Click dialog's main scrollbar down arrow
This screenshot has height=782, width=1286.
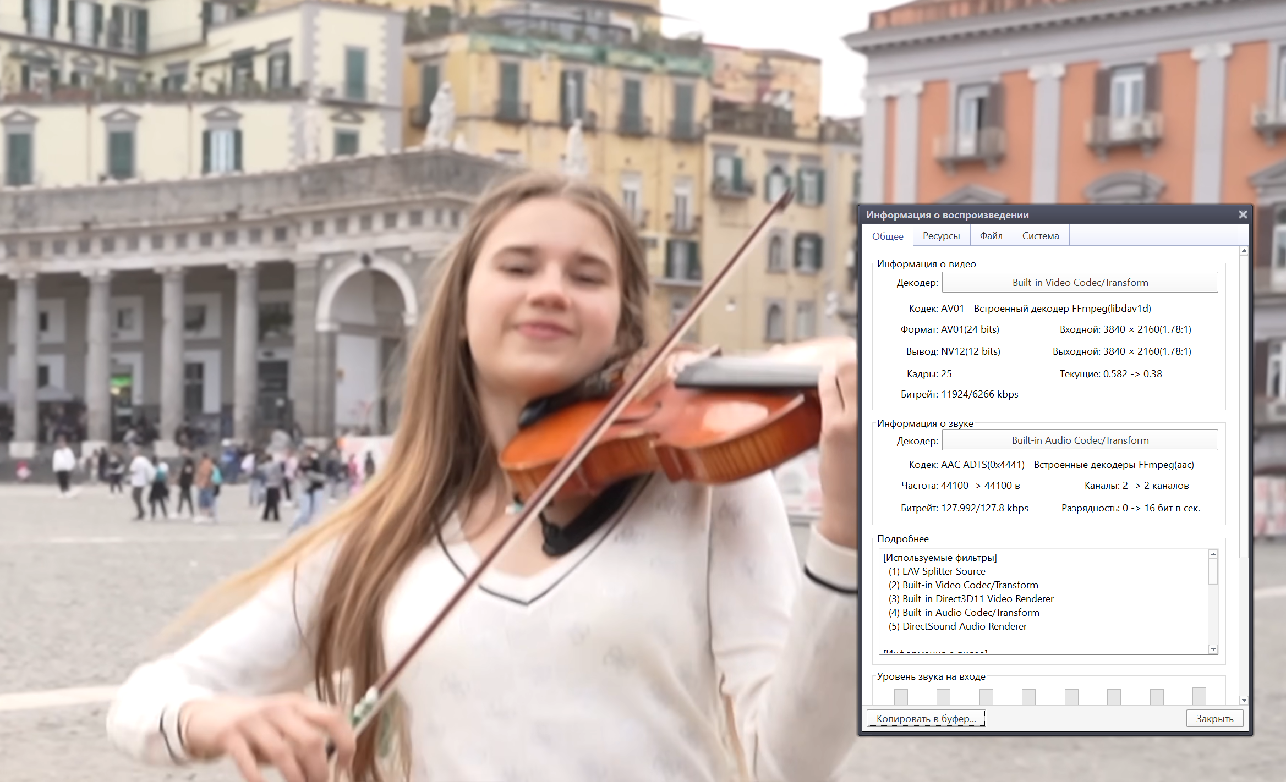coord(1244,700)
